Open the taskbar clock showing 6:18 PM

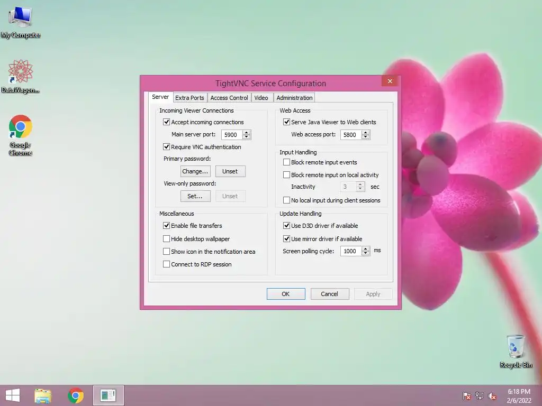pyautogui.click(x=519, y=396)
